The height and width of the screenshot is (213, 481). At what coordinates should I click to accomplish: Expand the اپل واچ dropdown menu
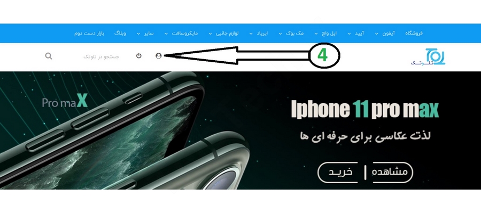click(325, 33)
